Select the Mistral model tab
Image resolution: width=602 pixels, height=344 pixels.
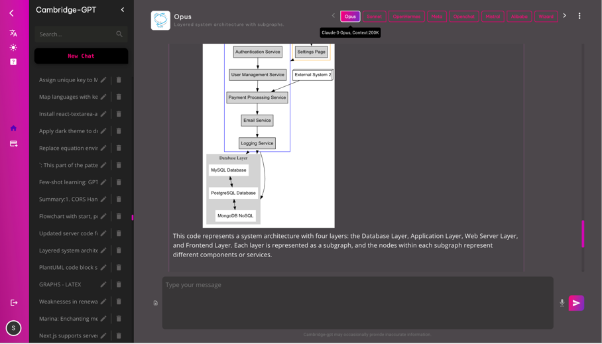click(492, 17)
